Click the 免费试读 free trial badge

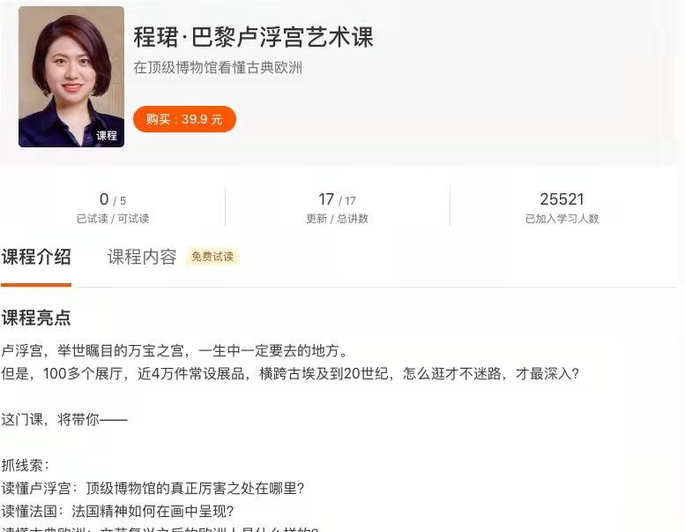(x=212, y=257)
